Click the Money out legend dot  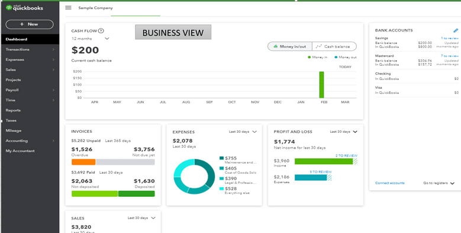click(x=336, y=58)
